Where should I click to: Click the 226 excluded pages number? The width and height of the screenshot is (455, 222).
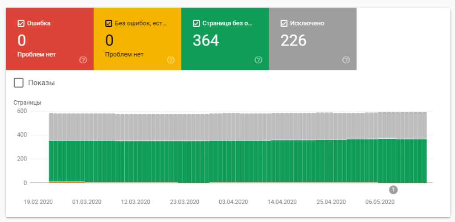pyautogui.click(x=293, y=41)
